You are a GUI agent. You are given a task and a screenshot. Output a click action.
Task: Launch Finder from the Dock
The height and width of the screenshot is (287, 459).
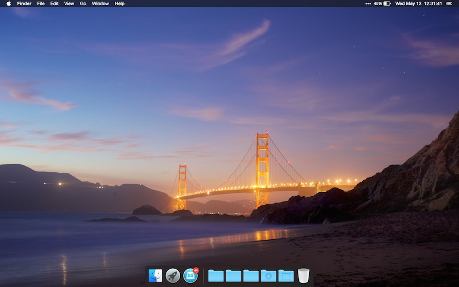coord(155,276)
